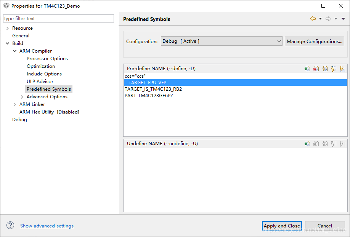Click Apply and Close button
Image resolution: width=350 pixels, height=237 pixels.
282,226
